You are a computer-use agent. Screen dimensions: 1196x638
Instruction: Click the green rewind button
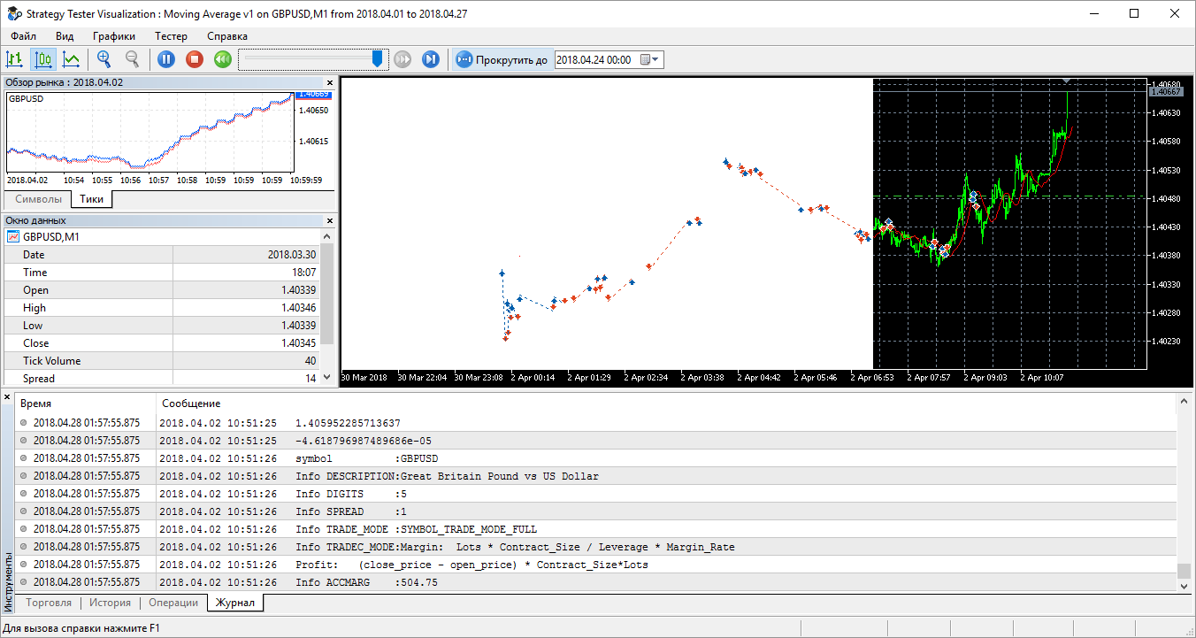(x=223, y=59)
